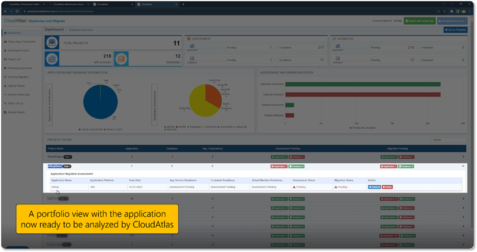Open the browser three-dot menu
477x252 pixels.
click(x=470, y=11)
